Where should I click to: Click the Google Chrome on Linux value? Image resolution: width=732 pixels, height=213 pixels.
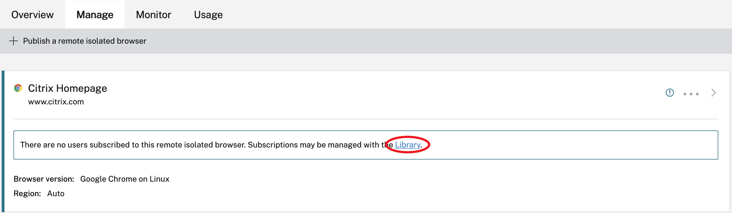[125, 179]
